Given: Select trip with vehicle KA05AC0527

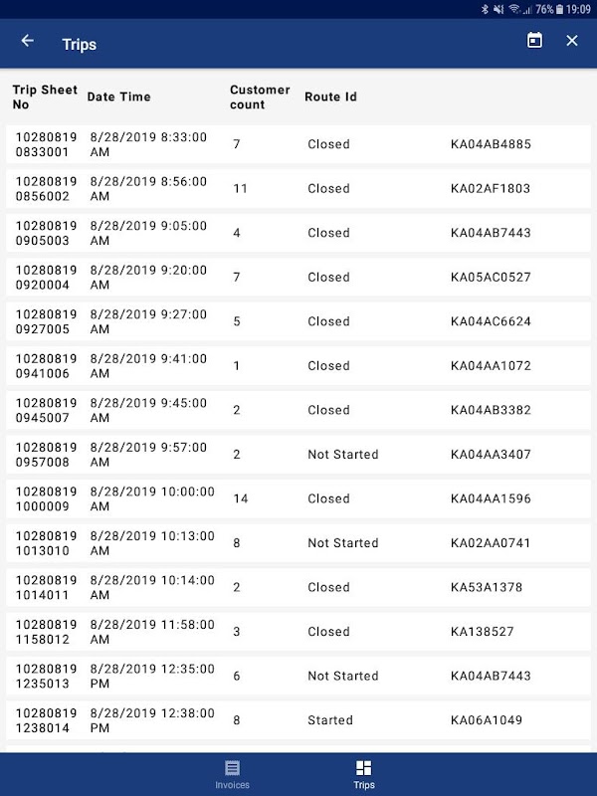Looking at the screenshot, I should pyautogui.click(x=298, y=278).
